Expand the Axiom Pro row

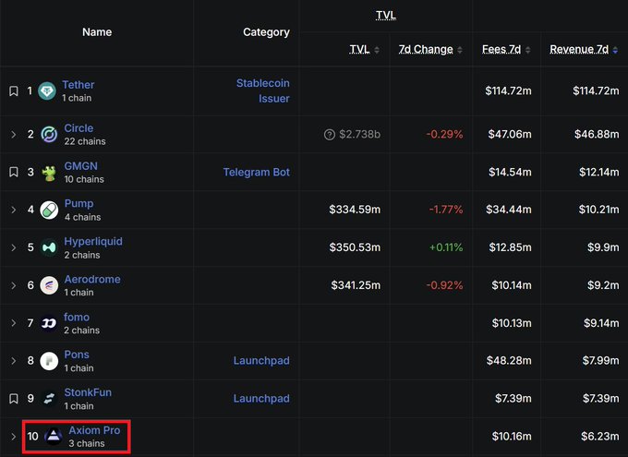coord(14,436)
